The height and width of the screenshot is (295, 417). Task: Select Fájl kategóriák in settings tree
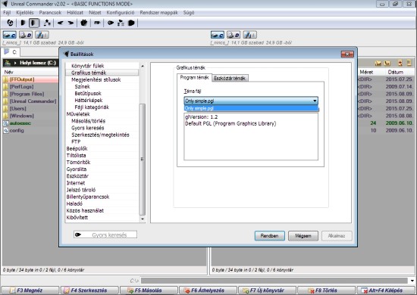coord(92,107)
